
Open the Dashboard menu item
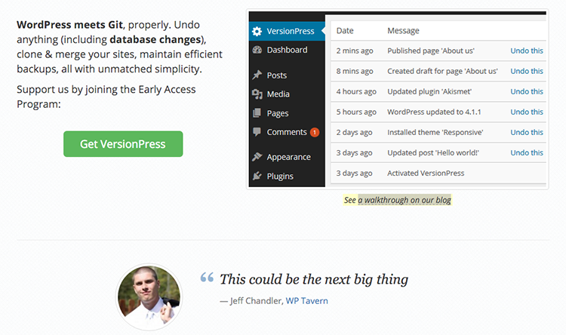tap(287, 50)
